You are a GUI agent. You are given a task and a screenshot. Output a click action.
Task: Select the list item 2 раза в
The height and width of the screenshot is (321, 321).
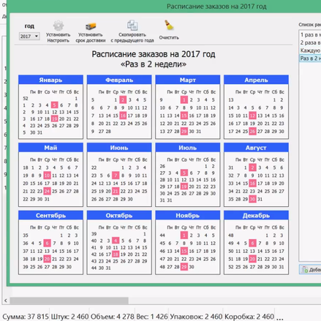(x=310, y=42)
